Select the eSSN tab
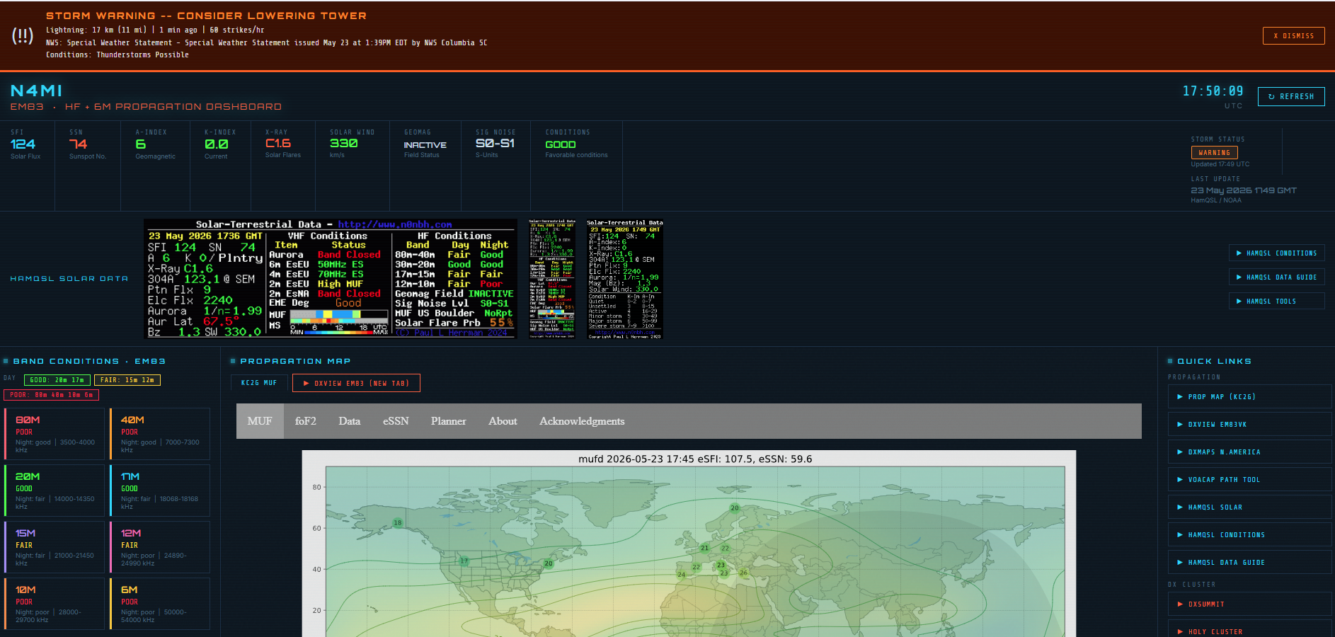This screenshot has height=637, width=1335. coord(396,421)
